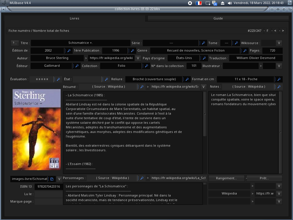Image resolution: width=293 pixels, height=220 pixels.
Task: Click the volume speaker icon
Action: [x=230, y=3]
